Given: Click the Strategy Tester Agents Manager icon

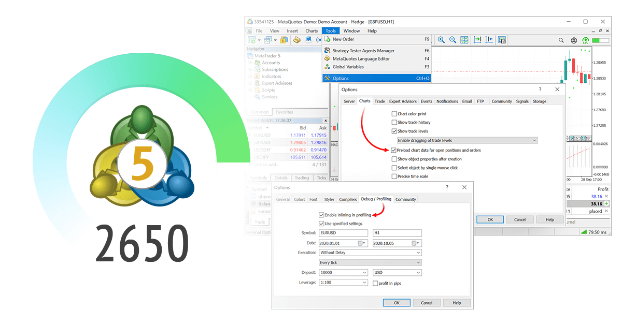Looking at the screenshot, I should click(327, 50).
